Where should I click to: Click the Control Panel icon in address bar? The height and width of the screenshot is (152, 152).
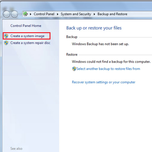[x=26, y=14]
